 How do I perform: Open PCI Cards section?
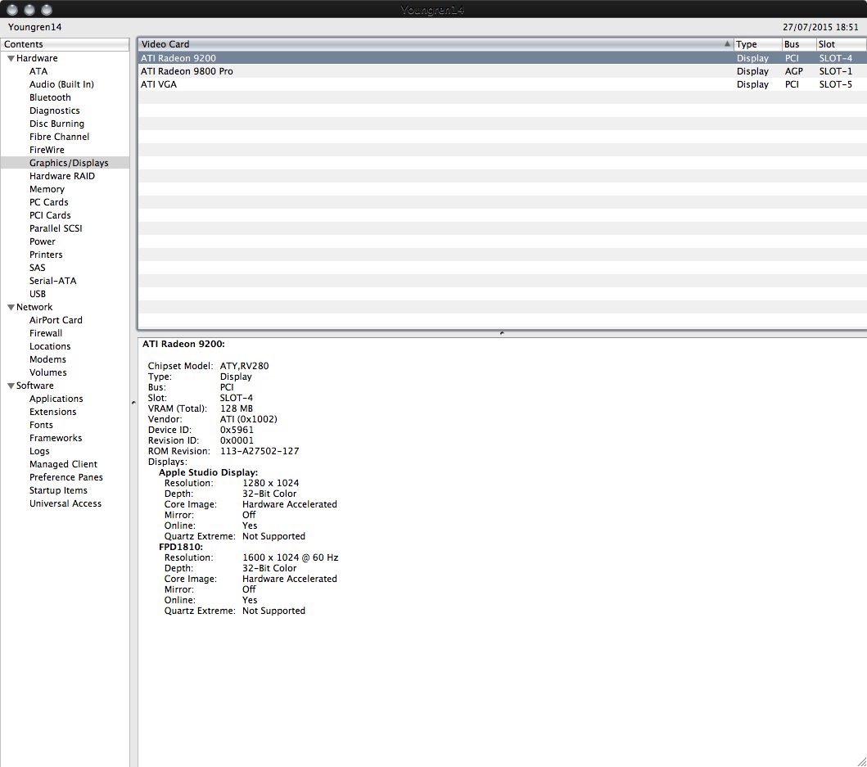(x=50, y=215)
